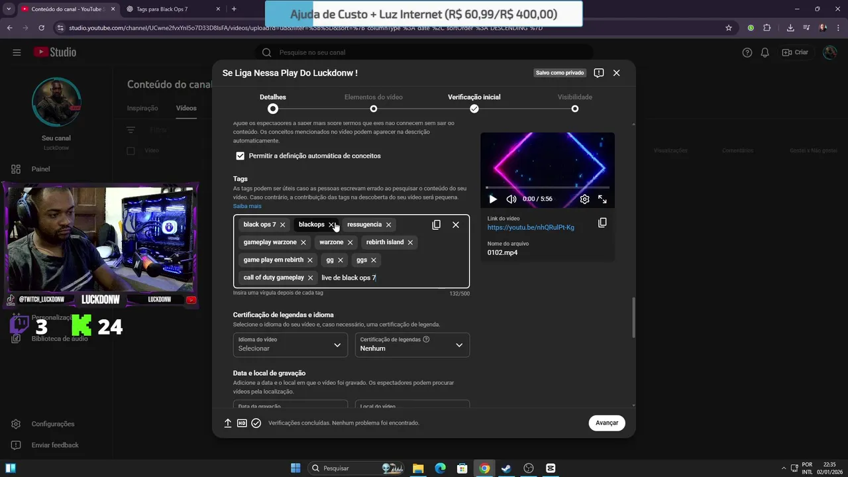Switch to the Inspiração tab
The image size is (848, 477).
pyautogui.click(x=142, y=108)
